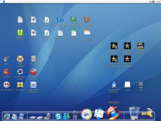The image size is (161, 121).
Task: Select the MP3 audio file icon
Action: tap(47, 33)
